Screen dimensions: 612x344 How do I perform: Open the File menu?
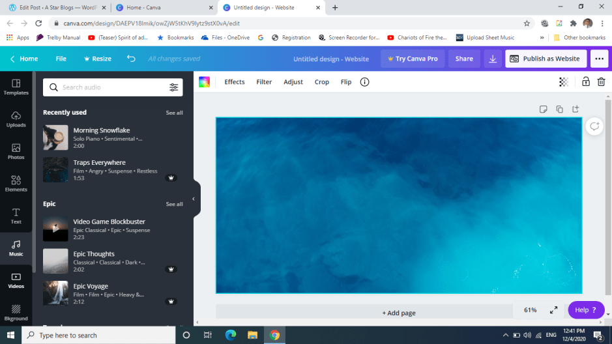(x=61, y=59)
